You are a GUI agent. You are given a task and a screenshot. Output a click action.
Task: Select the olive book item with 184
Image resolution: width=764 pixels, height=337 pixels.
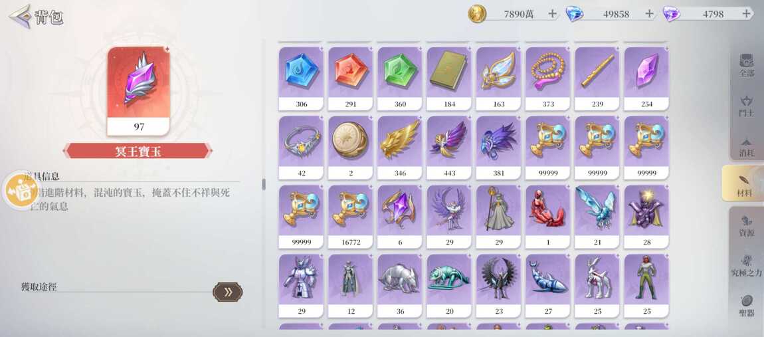pos(449,78)
